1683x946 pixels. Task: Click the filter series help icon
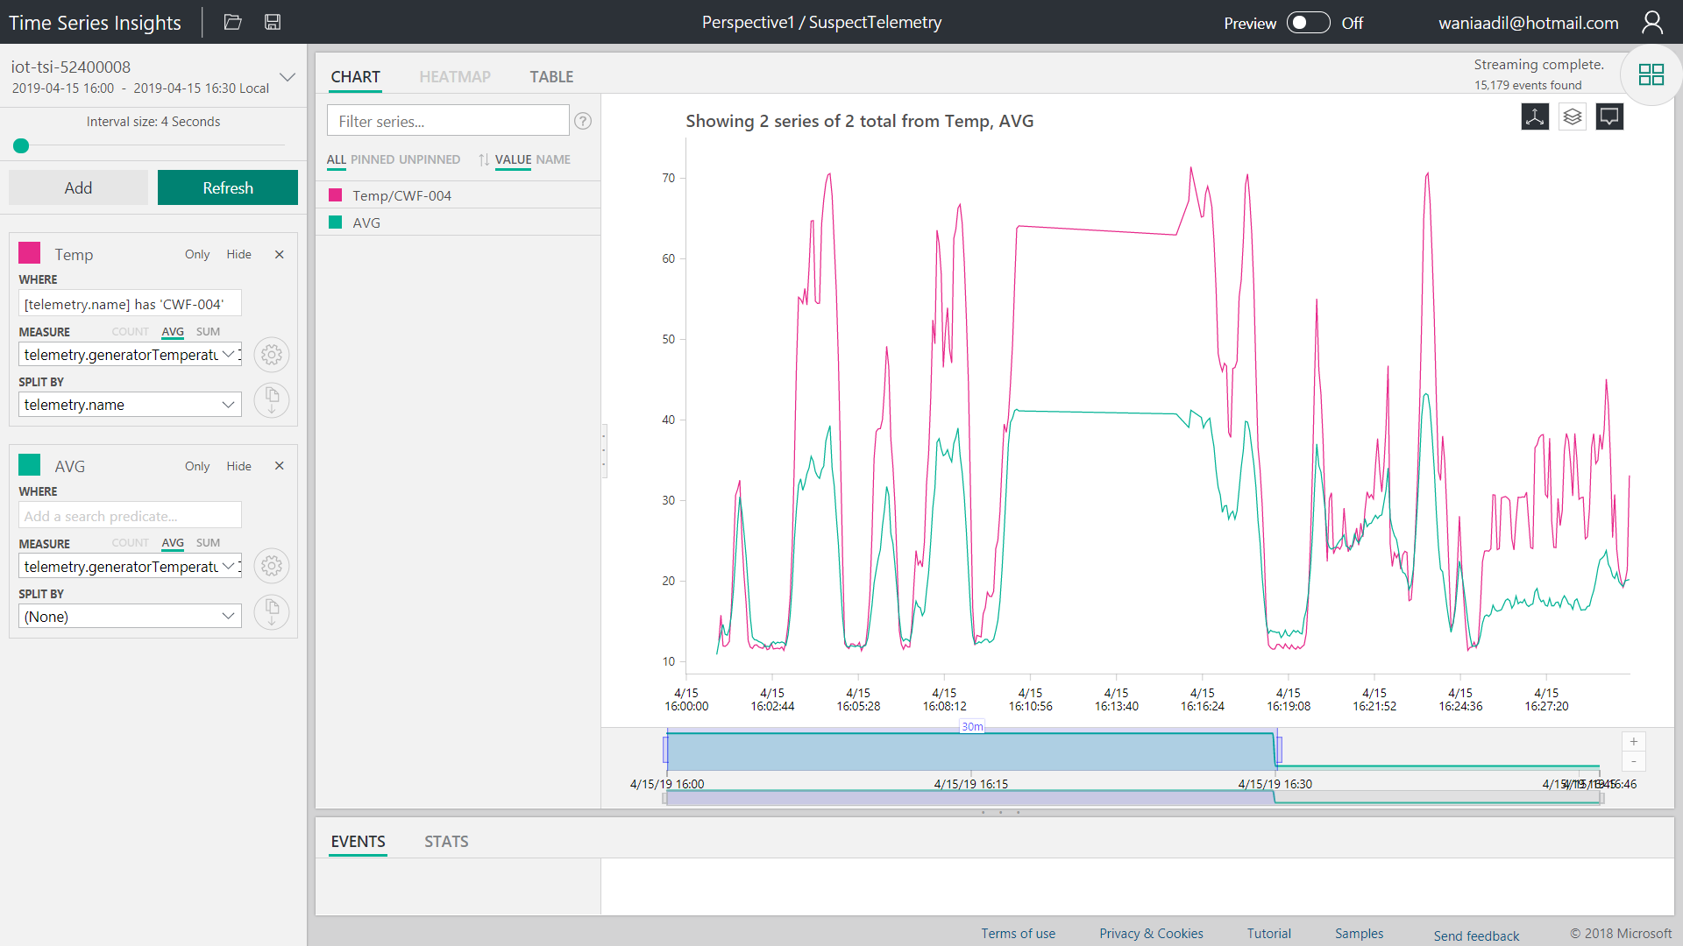(583, 121)
